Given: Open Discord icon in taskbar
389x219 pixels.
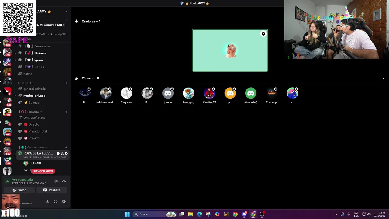Looking at the screenshot, I should click(244, 214).
